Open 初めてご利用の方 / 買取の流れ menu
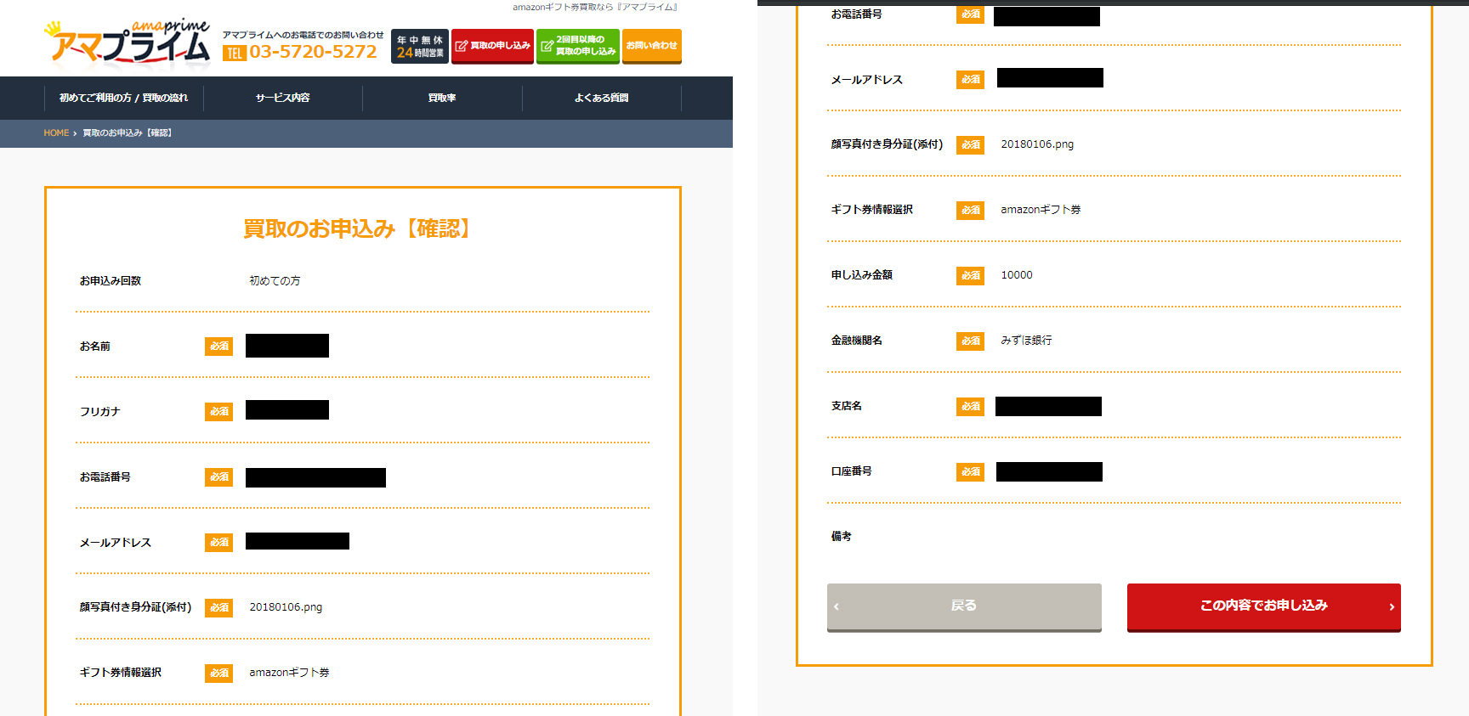1469x716 pixels. 123,98
